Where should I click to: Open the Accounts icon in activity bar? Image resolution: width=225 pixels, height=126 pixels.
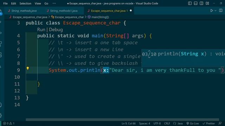tap(1, 105)
